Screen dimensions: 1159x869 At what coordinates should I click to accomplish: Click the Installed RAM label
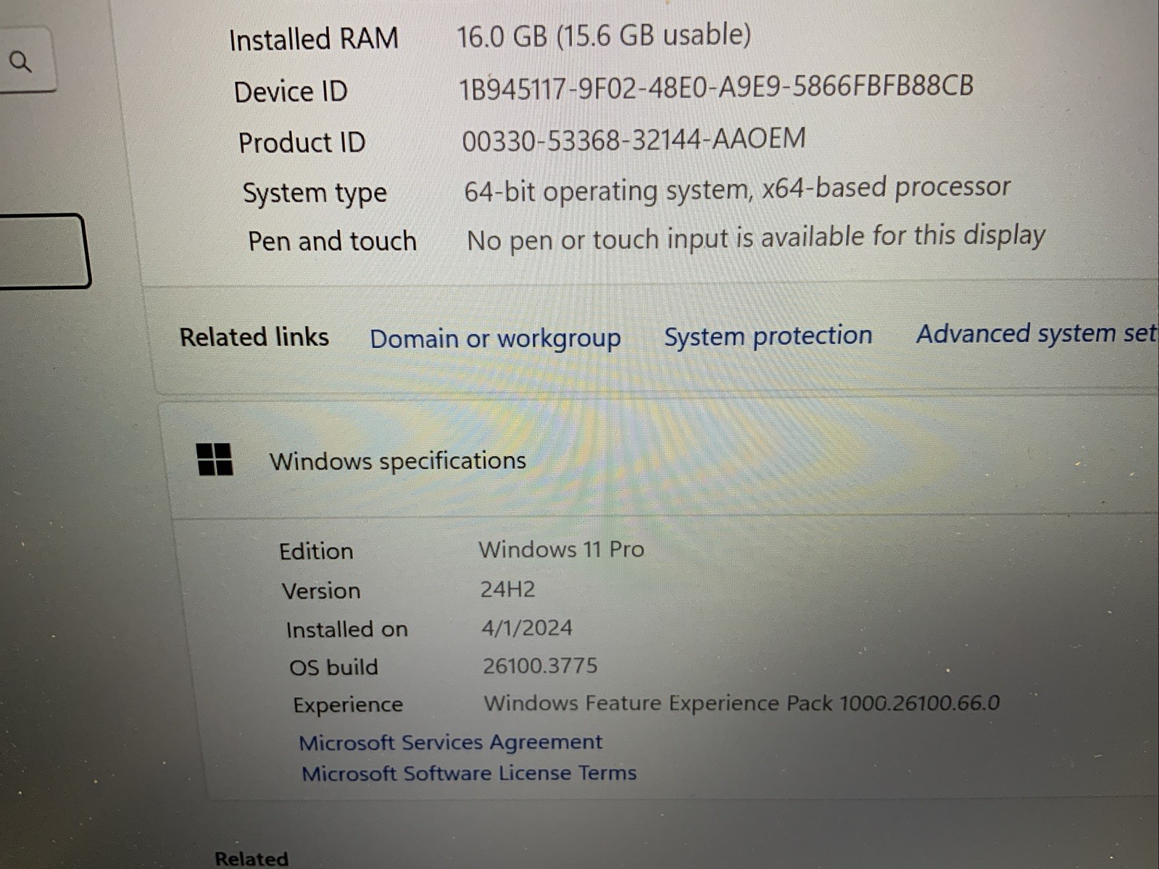tap(313, 39)
